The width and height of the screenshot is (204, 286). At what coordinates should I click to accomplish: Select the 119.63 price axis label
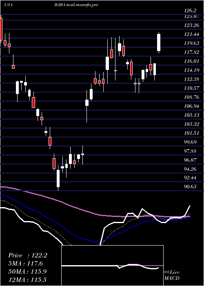(x=191, y=43)
